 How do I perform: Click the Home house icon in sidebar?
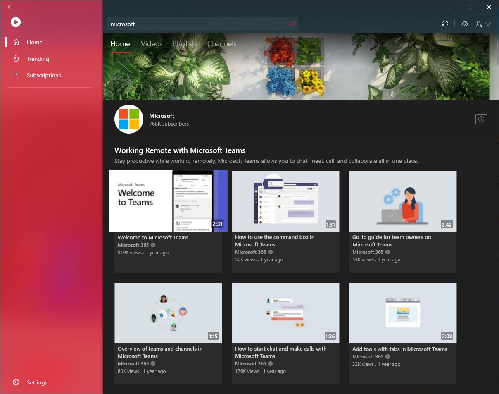pyautogui.click(x=16, y=42)
